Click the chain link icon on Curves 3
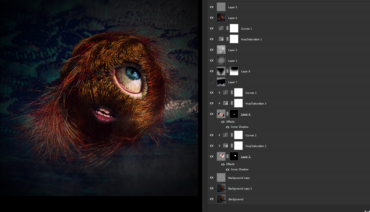Screen dimensions: 370x212 coord(232,92)
